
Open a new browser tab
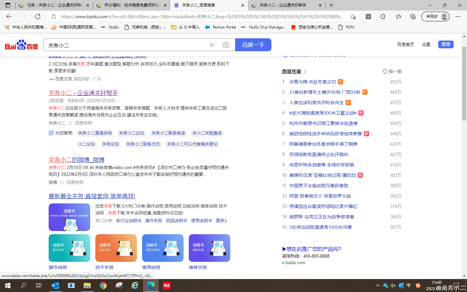[x=331, y=5]
